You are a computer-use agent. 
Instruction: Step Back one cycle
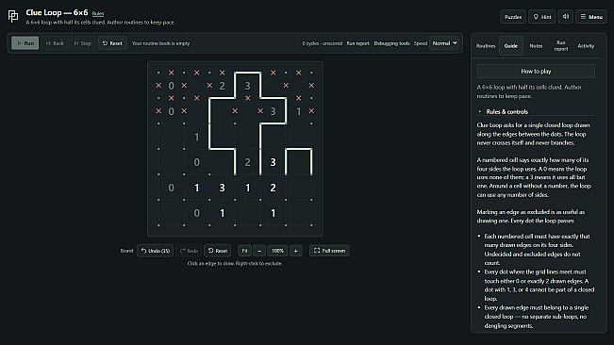[x=55, y=43]
